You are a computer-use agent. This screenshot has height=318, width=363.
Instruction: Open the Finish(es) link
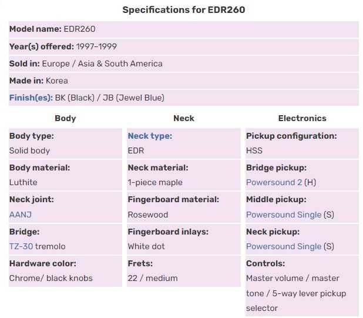[x=31, y=98]
